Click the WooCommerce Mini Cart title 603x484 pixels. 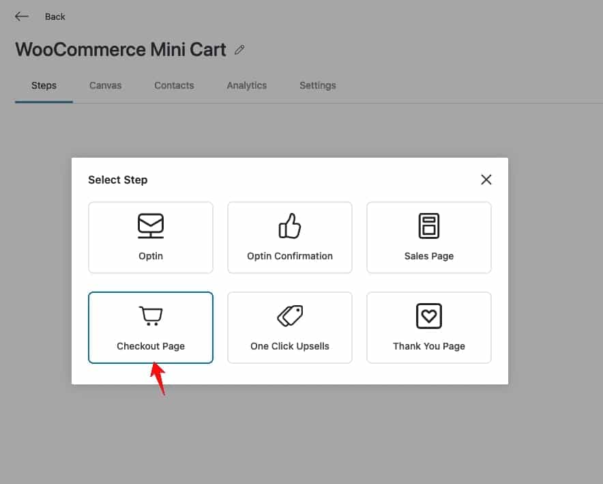click(x=121, y=50)
